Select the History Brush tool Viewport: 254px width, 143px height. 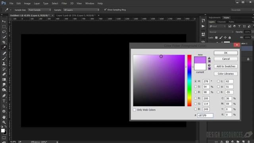coord(4,69)
